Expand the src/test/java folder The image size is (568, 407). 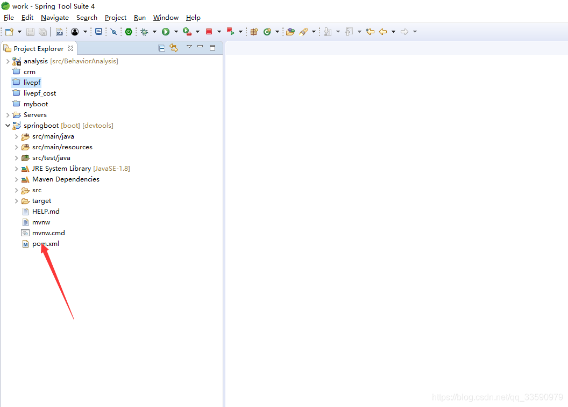[x=16, y=158]
